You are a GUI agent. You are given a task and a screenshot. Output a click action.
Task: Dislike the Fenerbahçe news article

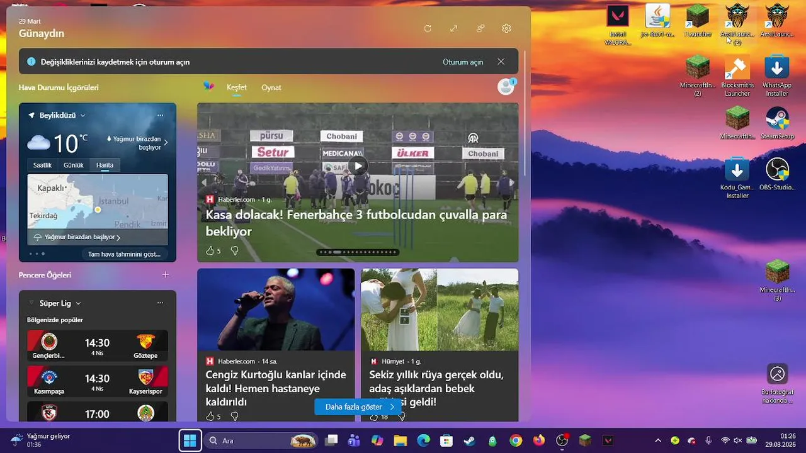pyautogui.click(x=234, y=250)
